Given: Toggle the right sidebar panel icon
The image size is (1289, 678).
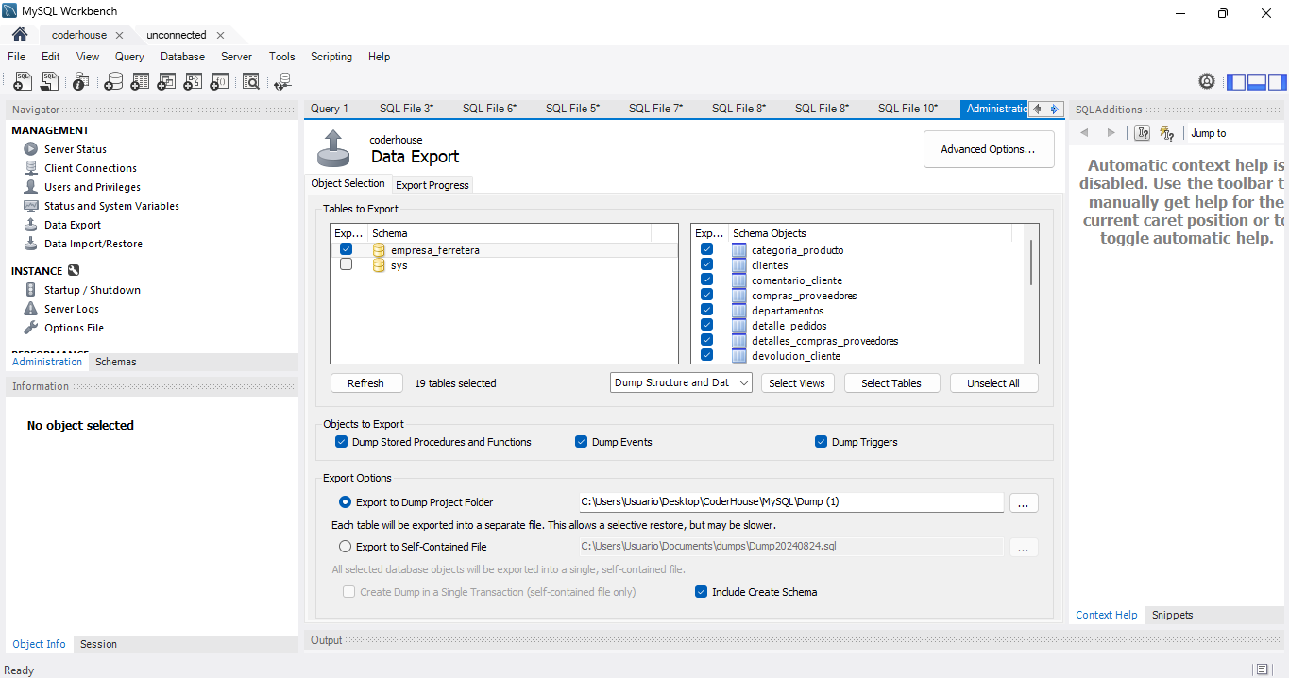Looking at the screenshot, I should pos(1277,82).
